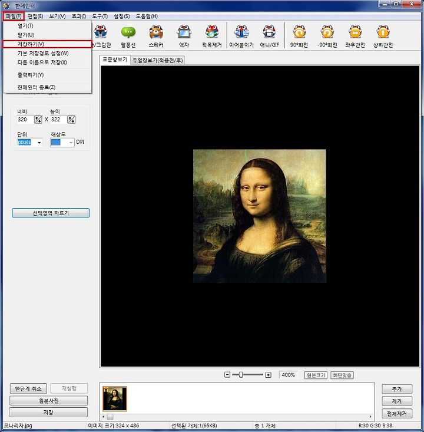Viewport: 424px width, 432px height.
Task: Click the zoom slider handle
Action: (x=241, y=375)
